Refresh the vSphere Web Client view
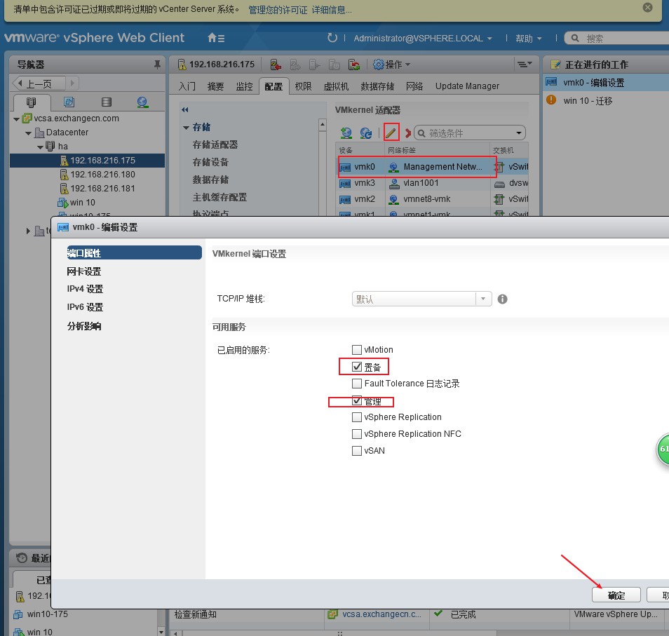Viewport: 669px width, 636px height. coord(332,38)
